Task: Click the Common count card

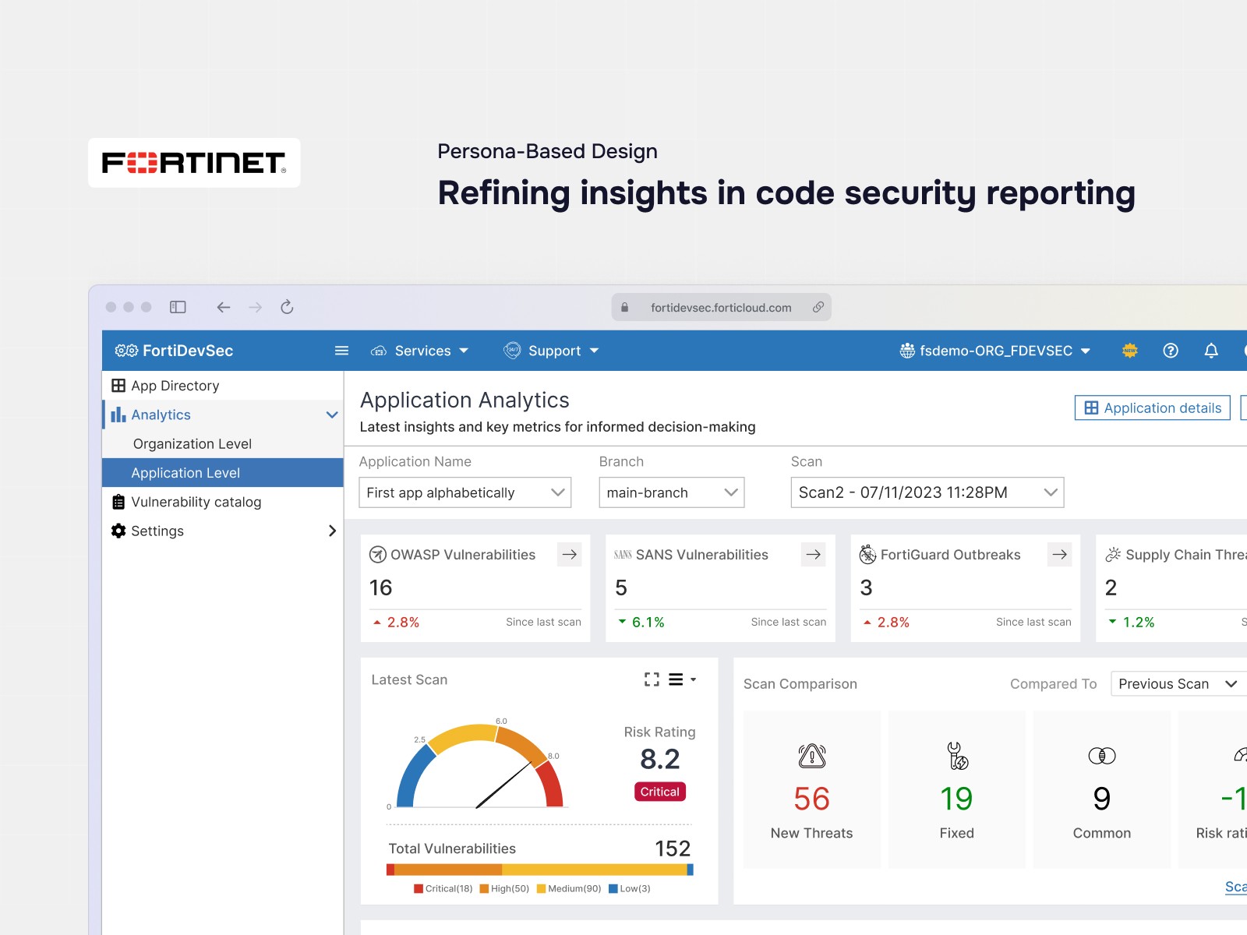Action: click(1102, 789)
